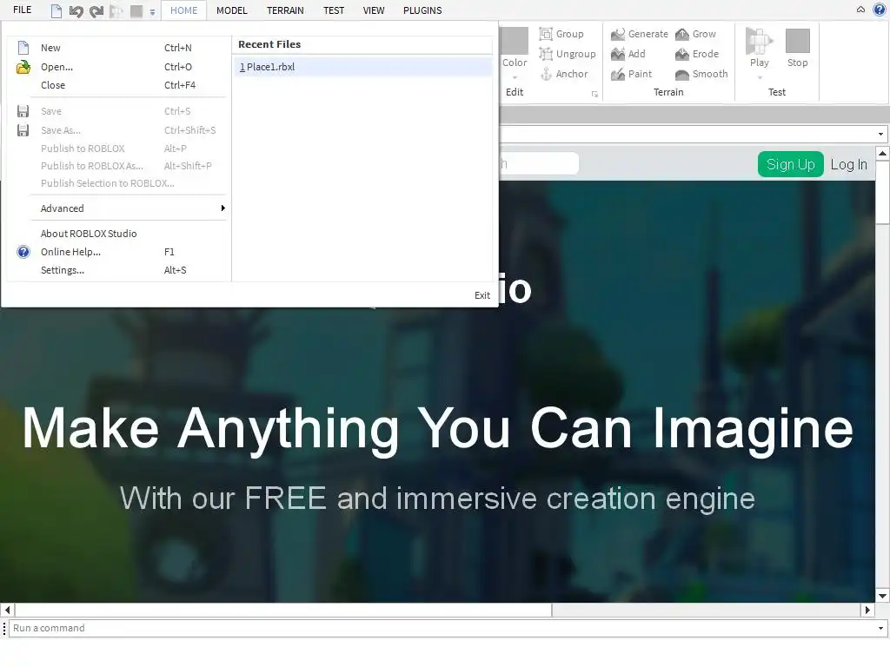This screenshot has width=890, height=667.
Task: Click the grayed play icon in quick access toolbar
Action: pos(116,10)
